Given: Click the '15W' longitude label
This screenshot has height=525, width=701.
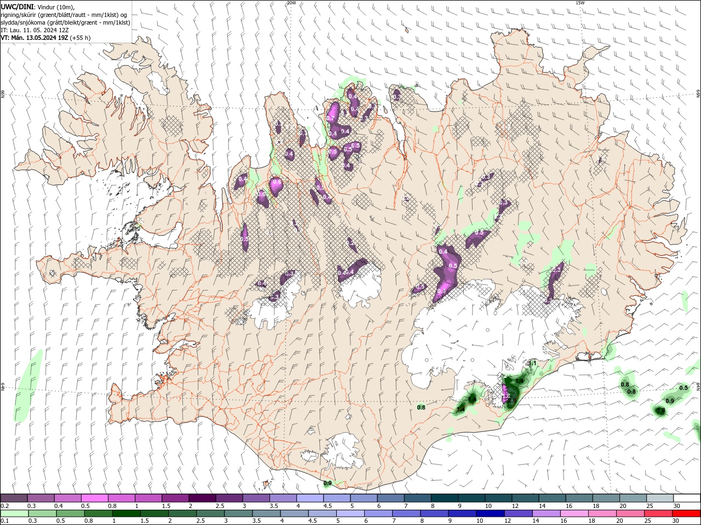Looking at the screenshot, I should [579, 3].
